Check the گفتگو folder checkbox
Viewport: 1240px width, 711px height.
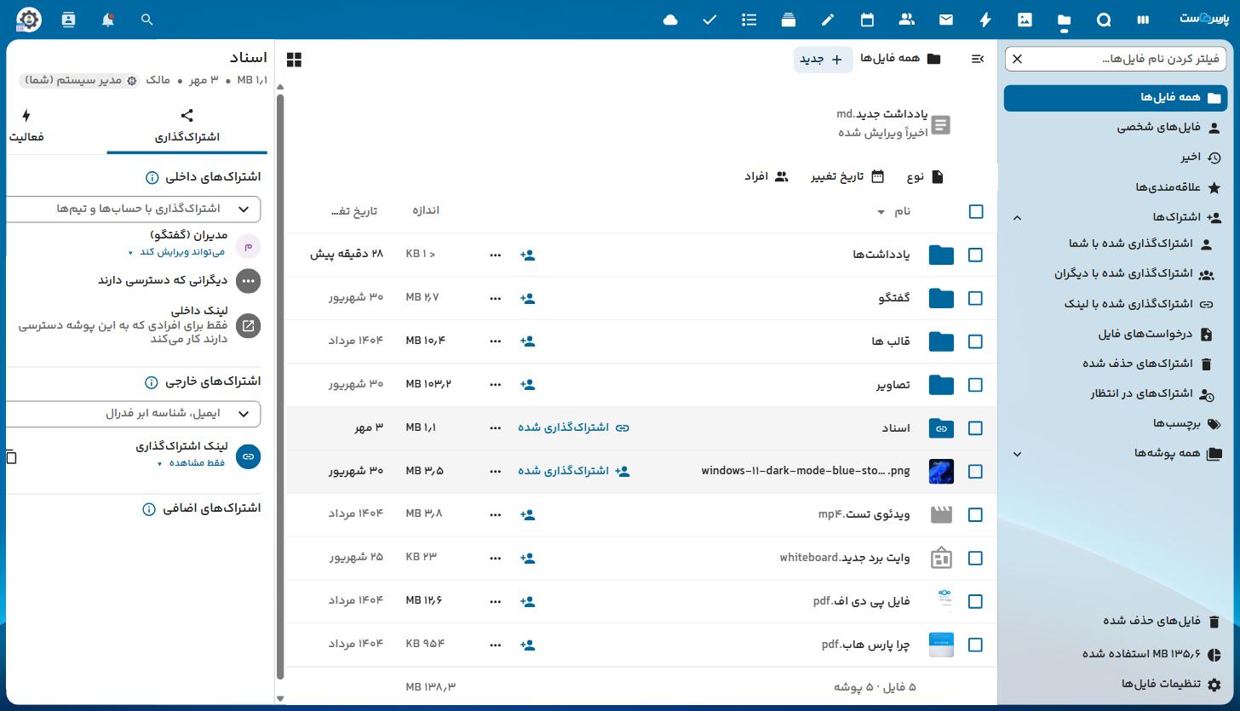pyautogui.click(x=976, y=298)
